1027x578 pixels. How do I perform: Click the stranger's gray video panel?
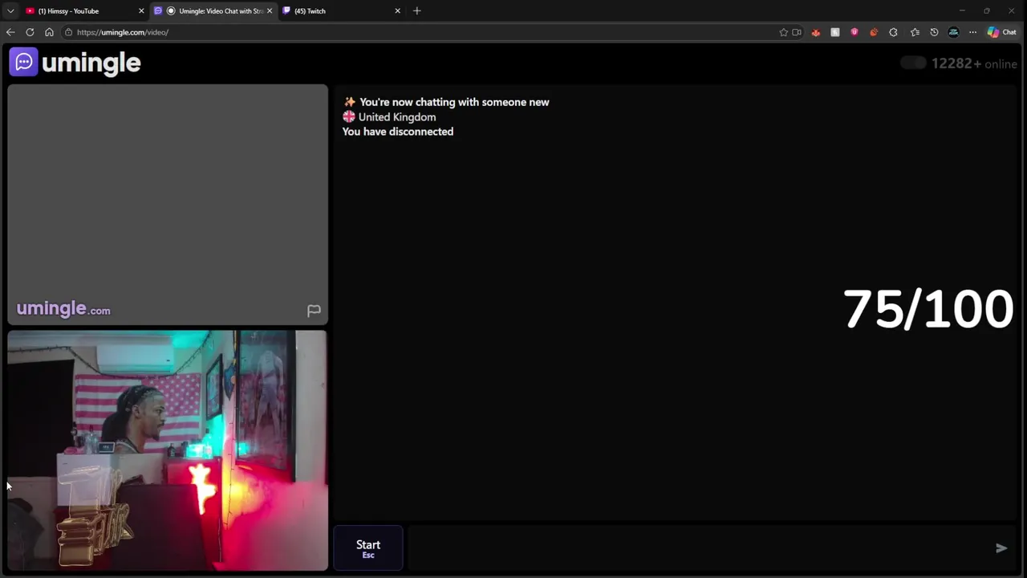[168, 205]
